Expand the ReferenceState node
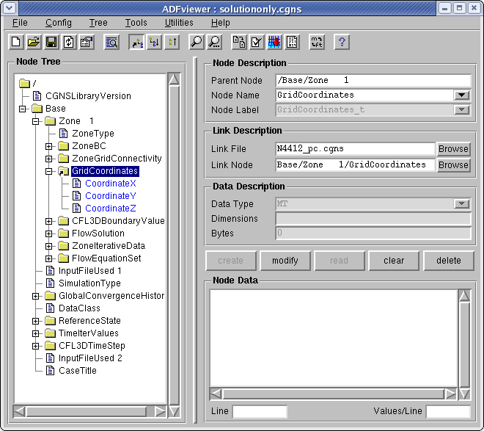 click(36, 321)
